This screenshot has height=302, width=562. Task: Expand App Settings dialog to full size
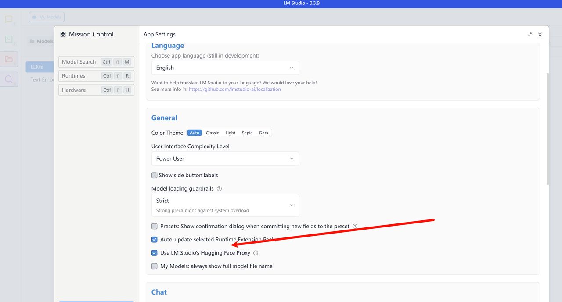point(530,35)
